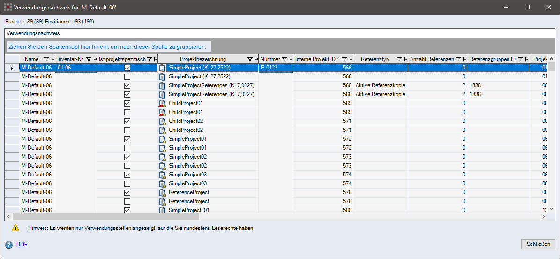The width and height of the screenshot is (560, 259).
Task: Pin the Referenztyp column
Action: click(x=405, y=59)
